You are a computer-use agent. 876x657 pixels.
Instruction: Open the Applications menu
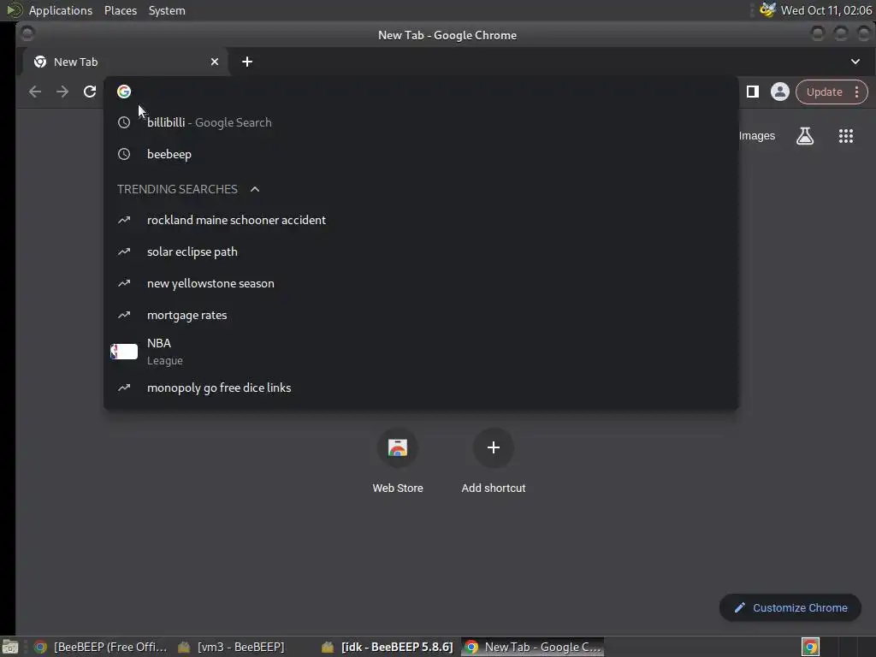(61, 10)
